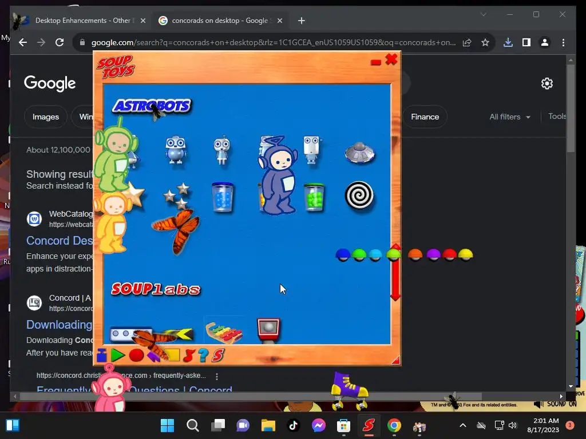Click the share page icon in address bar
The width and height of the screenshot is (586, 439).
pyautogui.click(x=467, y=42)
